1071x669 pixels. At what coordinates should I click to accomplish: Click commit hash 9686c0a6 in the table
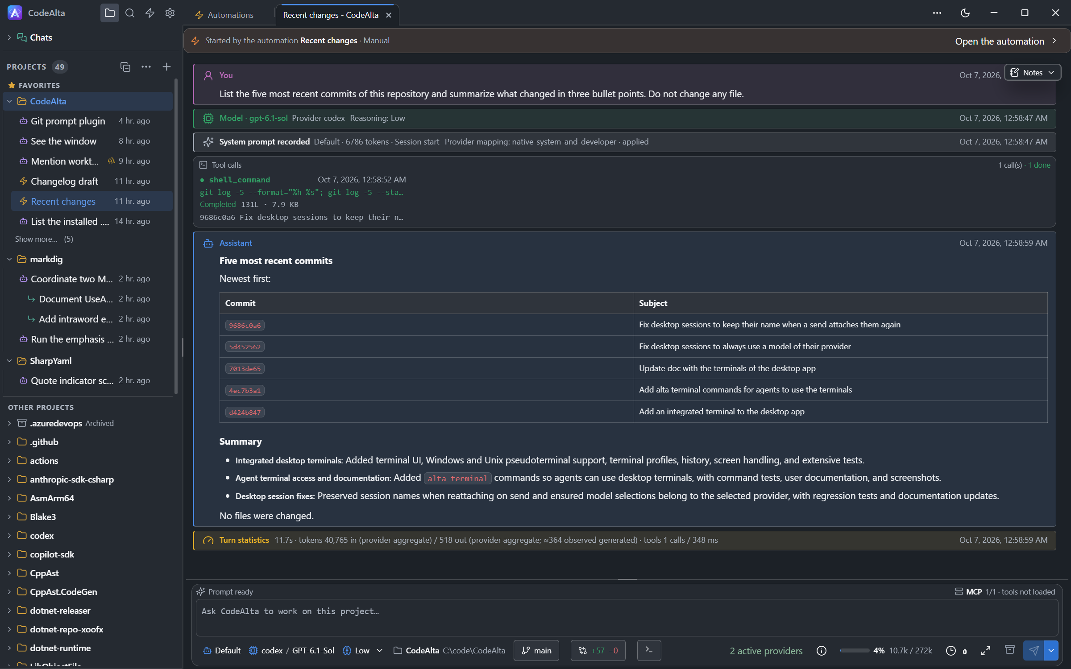(245, 326)
